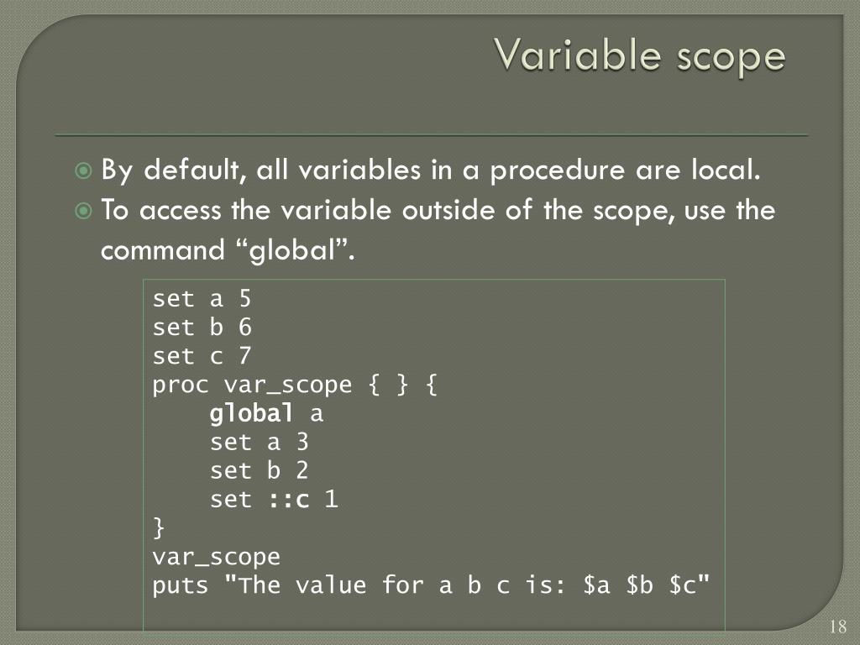Click the bold '::c' namespace reference
The width and height of the screenshot is (860, 645).
tap(289, 500)
